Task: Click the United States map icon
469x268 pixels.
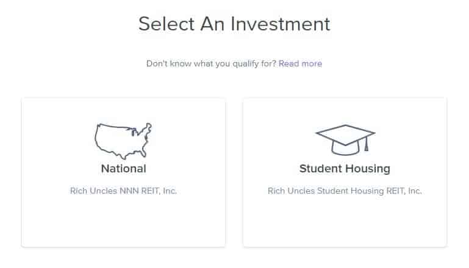Action: (123, 141)
